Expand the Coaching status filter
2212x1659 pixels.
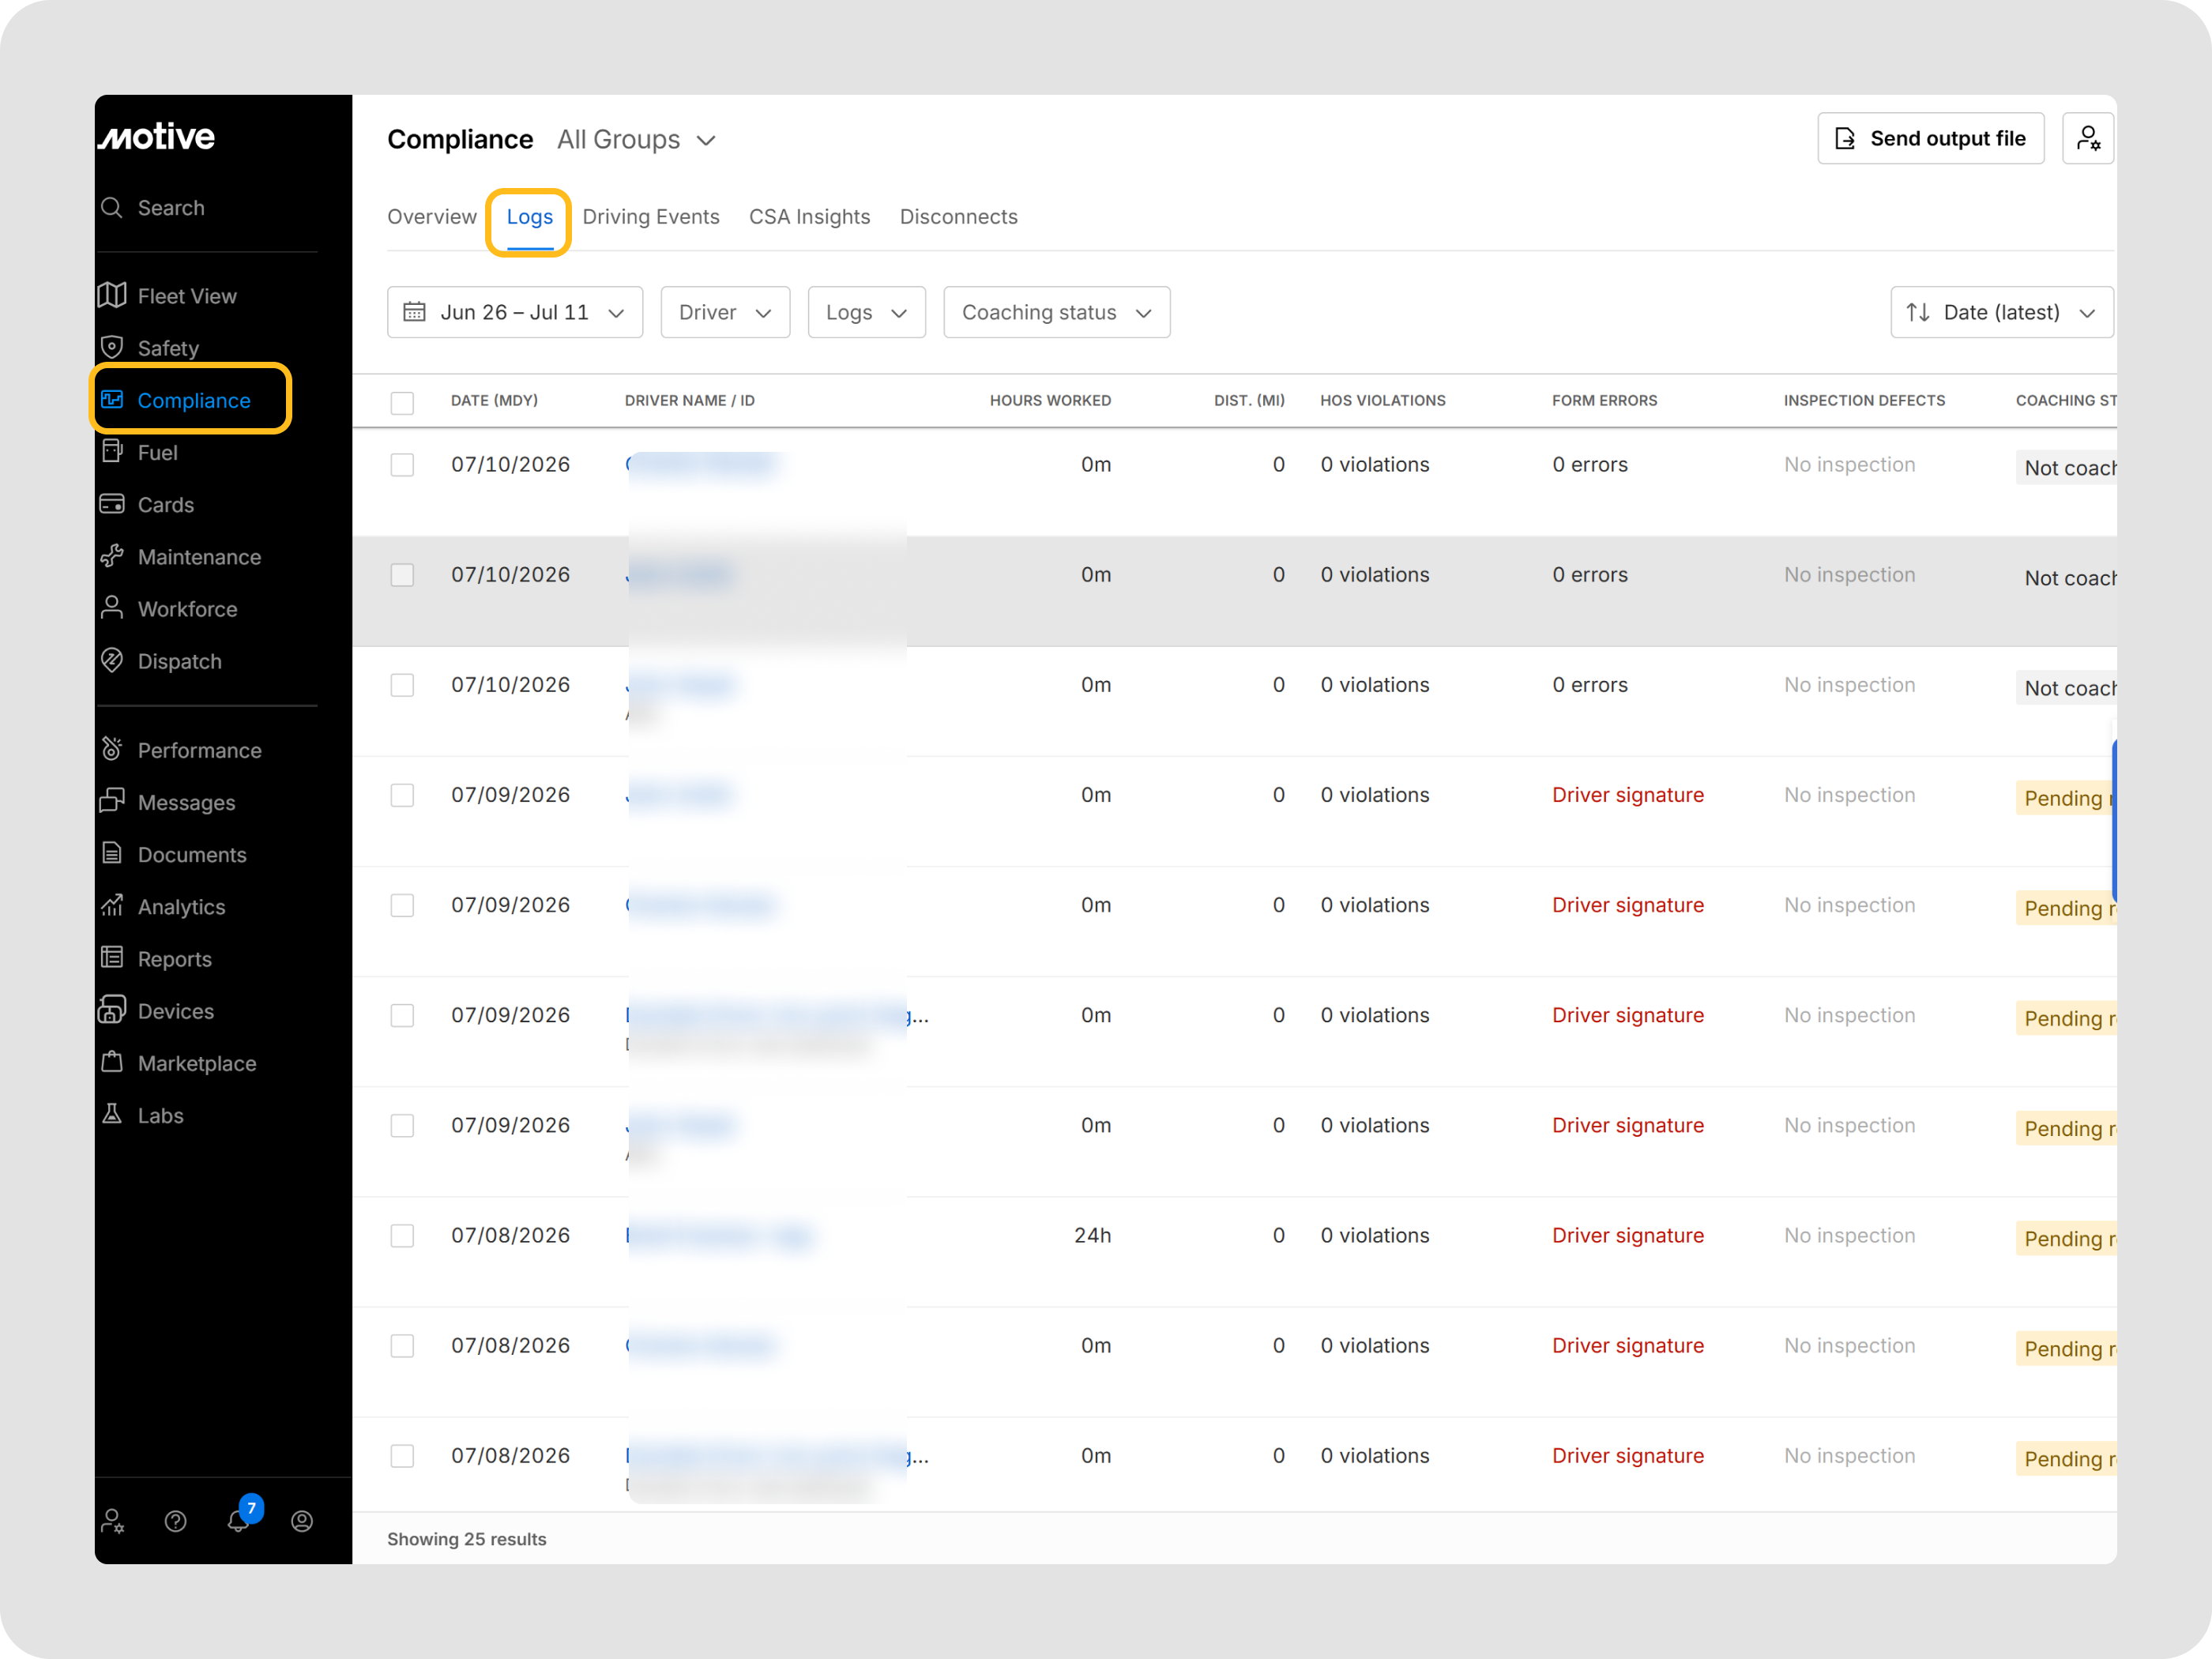(1056, 312)
